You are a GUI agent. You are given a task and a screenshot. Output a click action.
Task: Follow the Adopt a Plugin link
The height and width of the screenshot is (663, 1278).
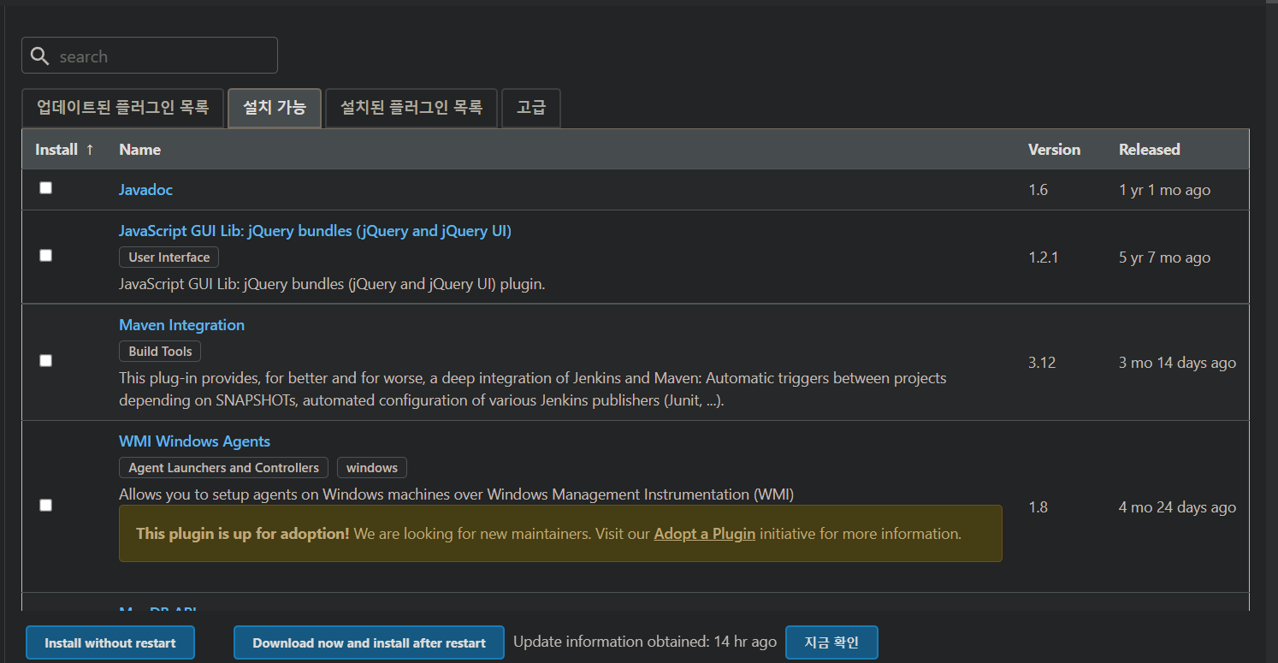704,534
